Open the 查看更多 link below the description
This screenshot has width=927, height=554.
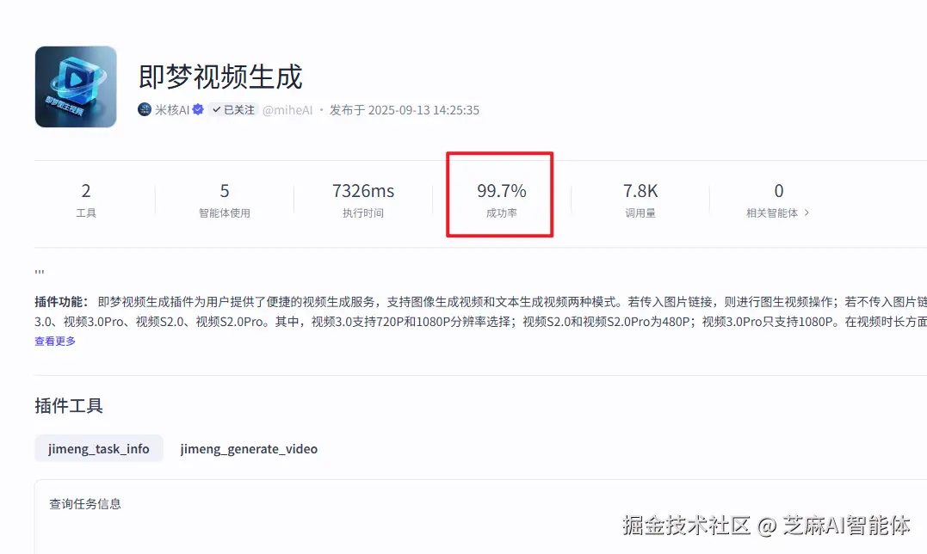coord(55,341)
